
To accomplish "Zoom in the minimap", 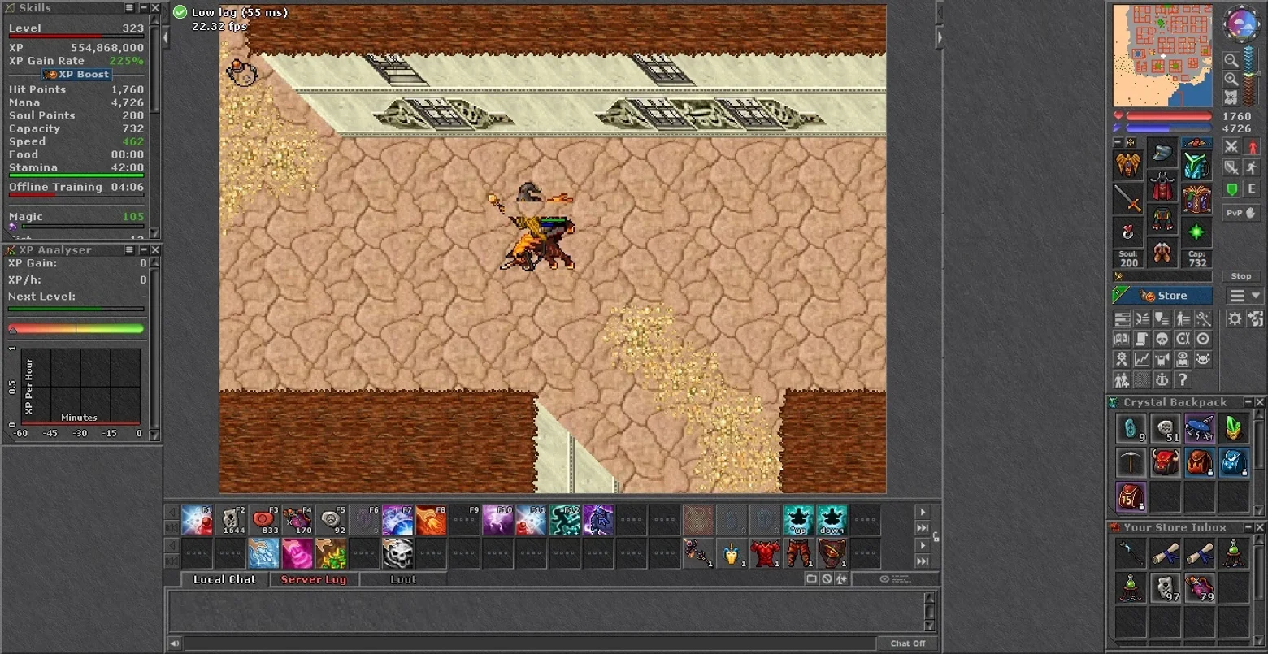I will click(x=1231, y=80).
